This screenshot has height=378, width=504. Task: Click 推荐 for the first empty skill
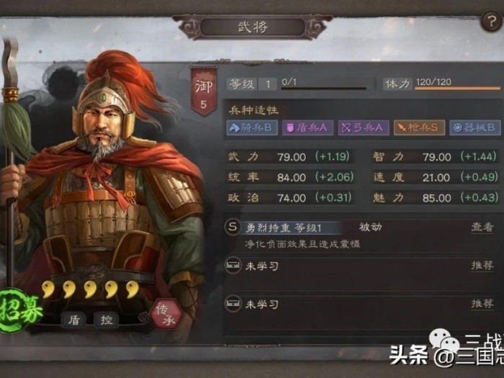click(x=482, y=266)
